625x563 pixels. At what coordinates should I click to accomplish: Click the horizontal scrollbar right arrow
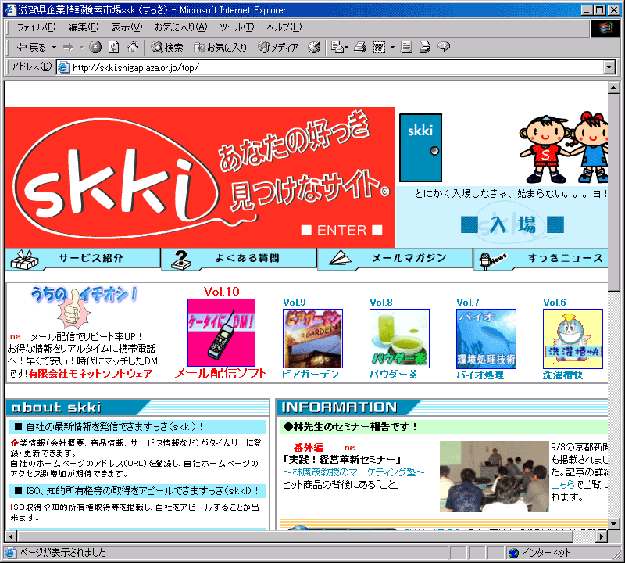click(x=602, y=536)
